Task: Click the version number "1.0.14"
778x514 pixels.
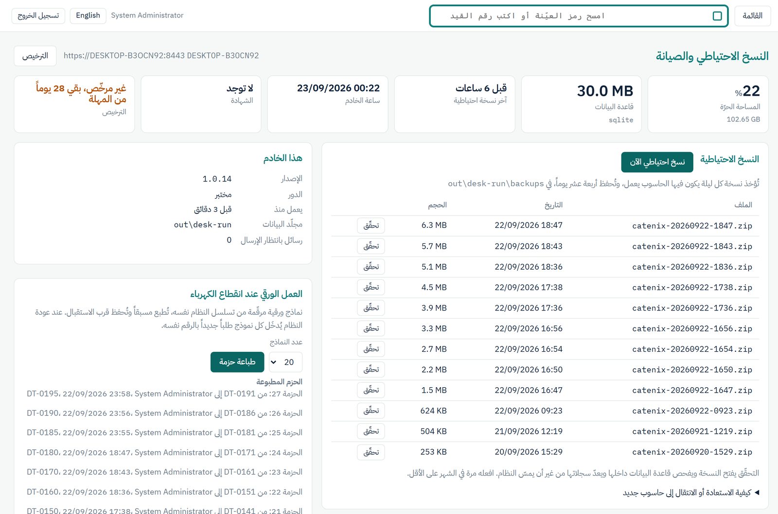Action: pyautogui.click(x=217, y=179)
